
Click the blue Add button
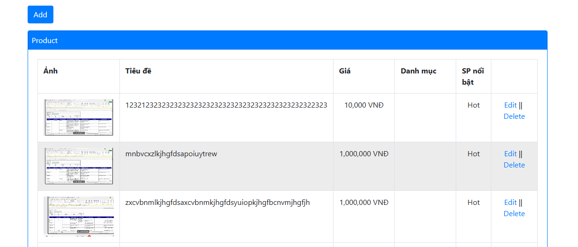pyautogui.click(x=40, y=15)
